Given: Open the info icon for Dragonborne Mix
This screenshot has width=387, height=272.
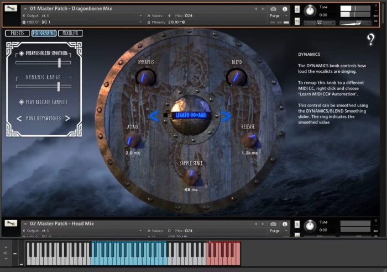Looking at the screenshot, I should pos(285,9).
